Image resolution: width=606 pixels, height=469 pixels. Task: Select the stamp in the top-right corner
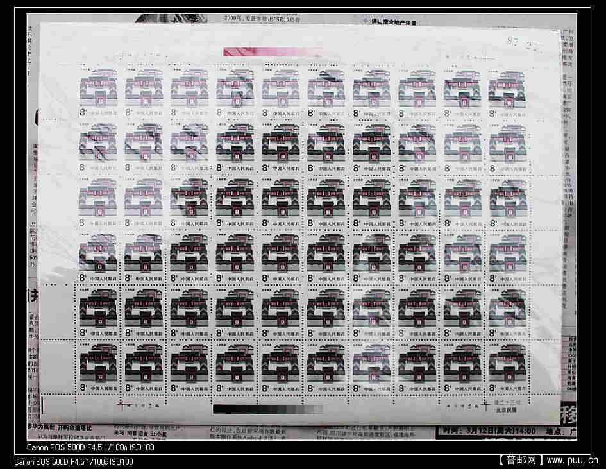tap(507, 90)
